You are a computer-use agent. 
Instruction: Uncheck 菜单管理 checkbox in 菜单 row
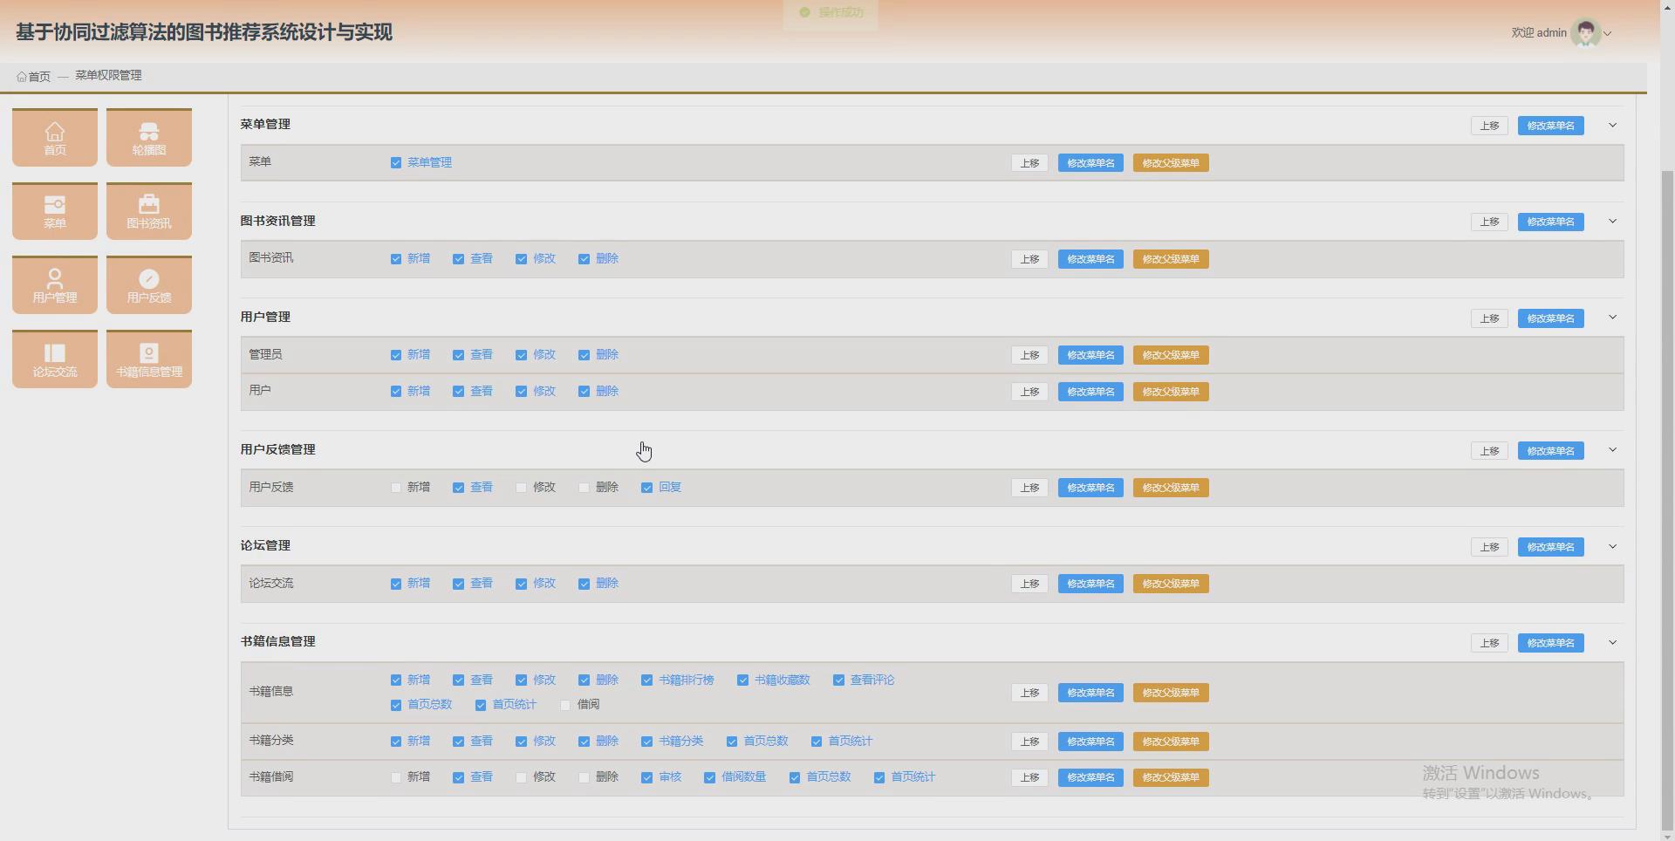[x=396, y=163]
